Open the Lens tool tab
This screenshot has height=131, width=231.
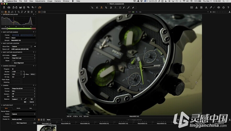(15, 12)
